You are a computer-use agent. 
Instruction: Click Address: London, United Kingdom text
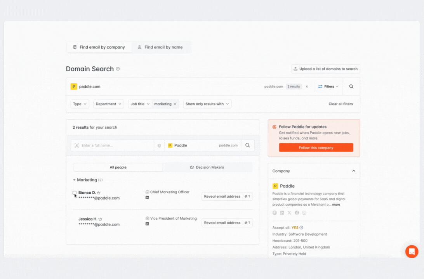point(301,247)
